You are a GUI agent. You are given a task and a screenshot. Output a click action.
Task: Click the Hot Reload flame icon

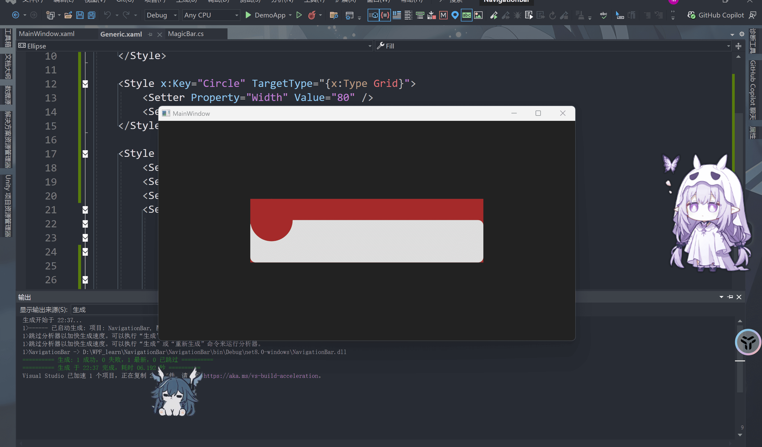(312, 15)
